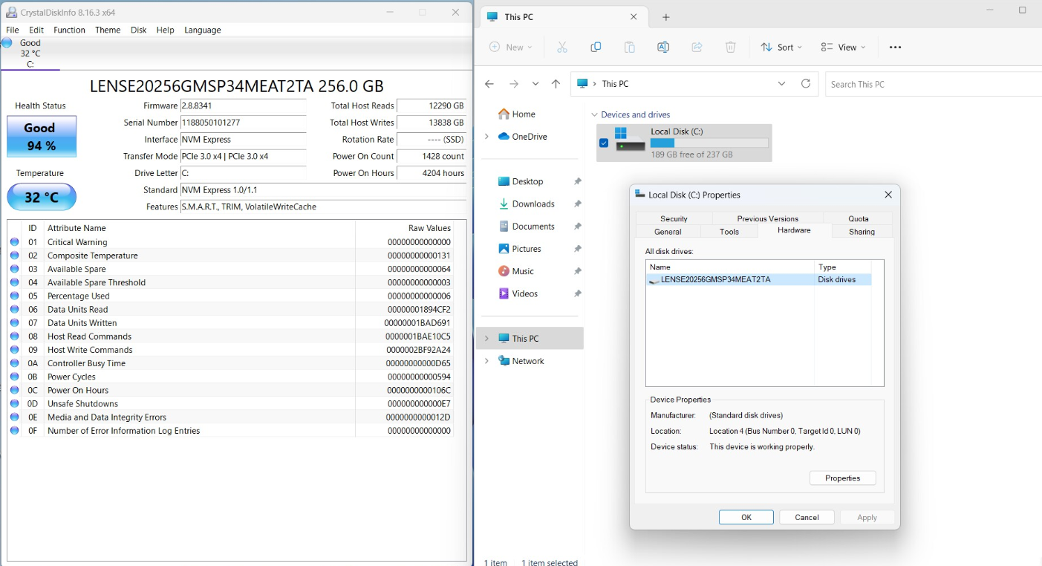Click the Explorer forward arrow
Viewport: 1042px width, 566px height.
(x=513, y=84)
